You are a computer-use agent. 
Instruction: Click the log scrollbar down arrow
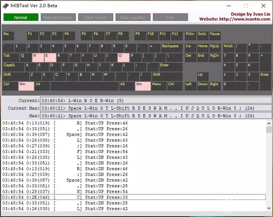click(269, 208)
